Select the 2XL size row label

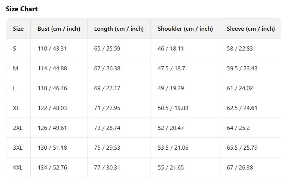coord(18,128)
